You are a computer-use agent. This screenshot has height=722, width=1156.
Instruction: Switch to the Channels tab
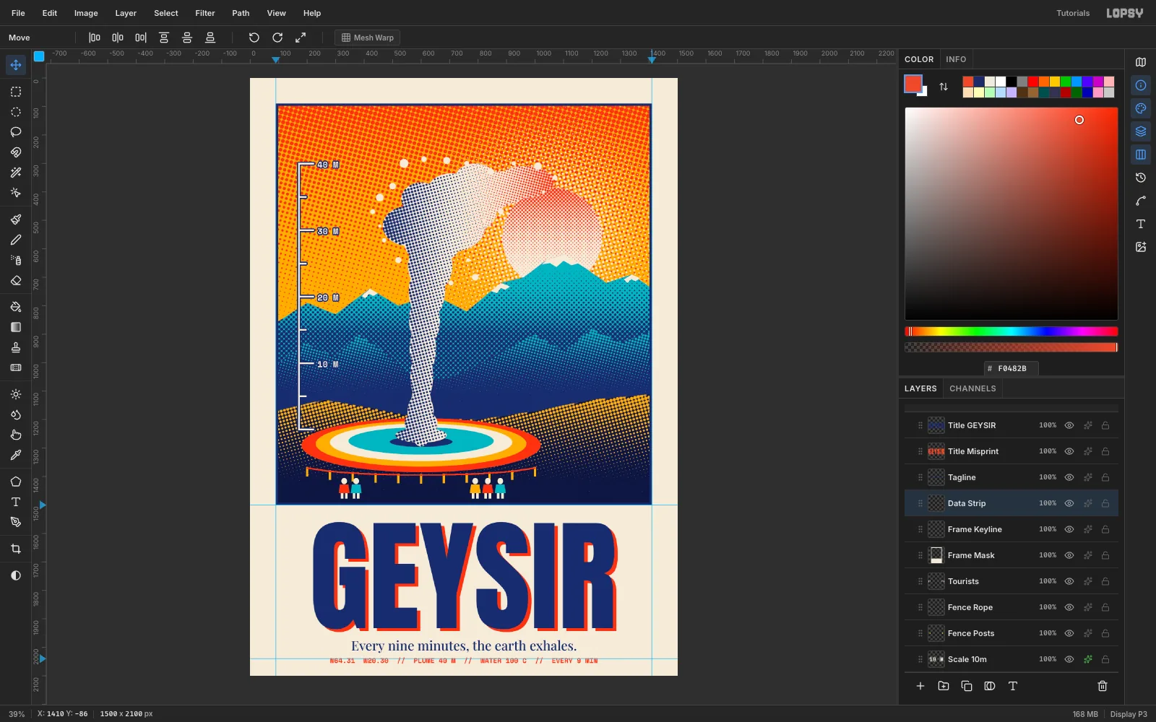[x=972, y=388]
